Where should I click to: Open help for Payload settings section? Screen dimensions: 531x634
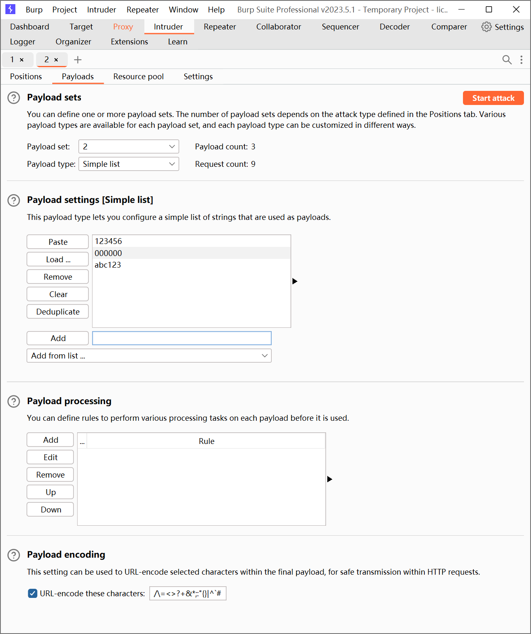[x=14, y=200]
